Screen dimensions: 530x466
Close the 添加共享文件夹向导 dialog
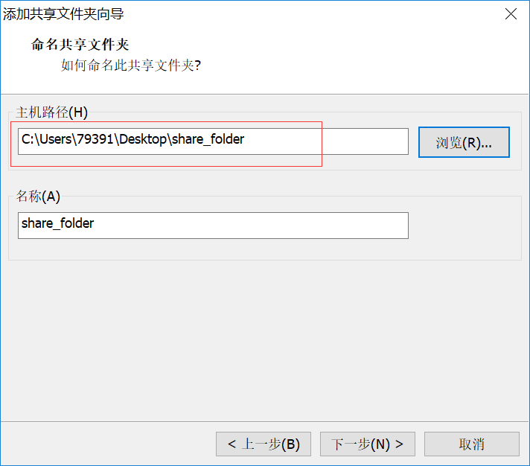[x=511, y=14]
